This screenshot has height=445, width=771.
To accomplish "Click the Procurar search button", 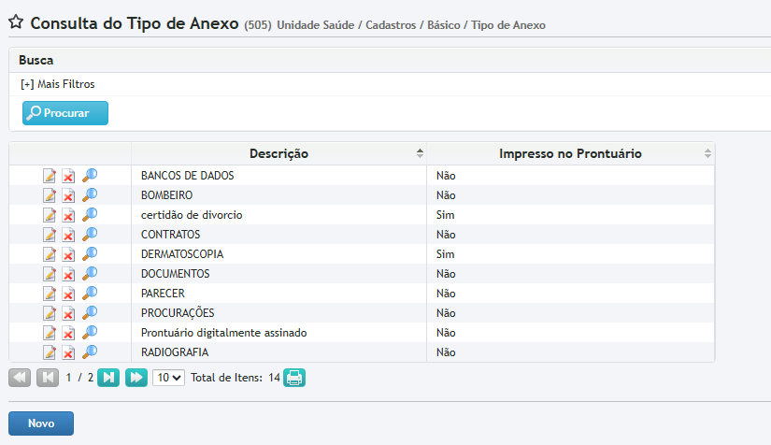I will 65,113.
